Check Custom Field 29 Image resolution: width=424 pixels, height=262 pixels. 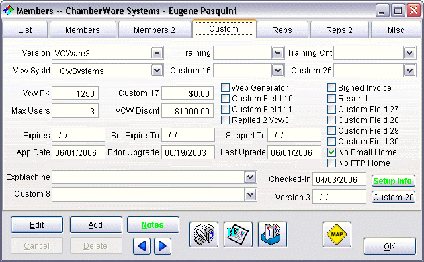(331, 130)
